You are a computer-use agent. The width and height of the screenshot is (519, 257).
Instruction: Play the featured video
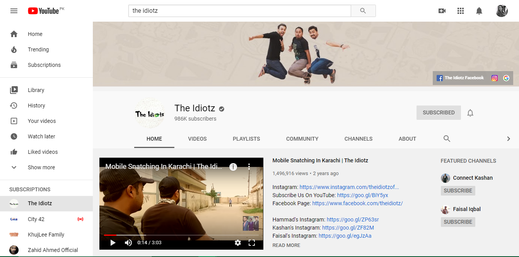pyautogui.click(x=113, y=243)
